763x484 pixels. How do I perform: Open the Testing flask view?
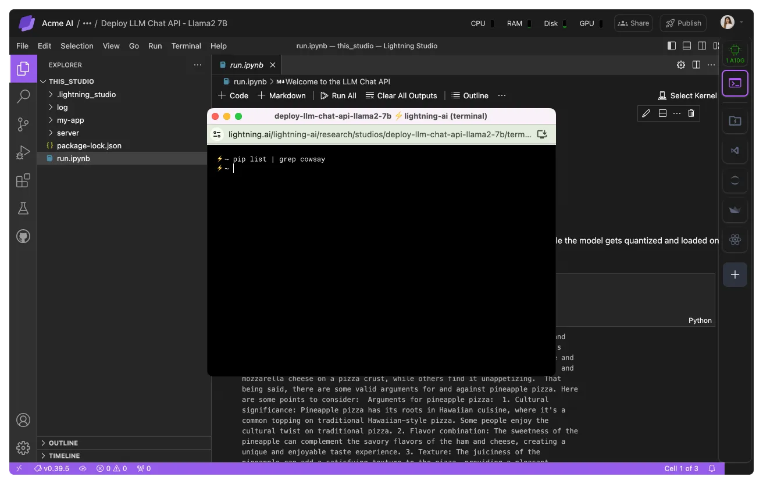tap(23, 208)
